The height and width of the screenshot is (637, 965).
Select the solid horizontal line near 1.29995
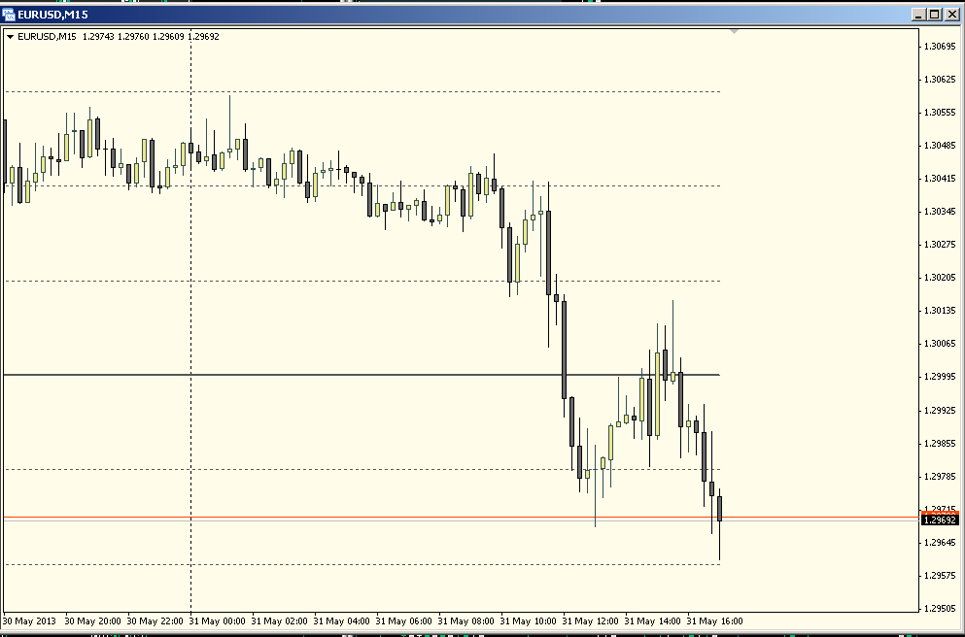(x=362, y=375)
